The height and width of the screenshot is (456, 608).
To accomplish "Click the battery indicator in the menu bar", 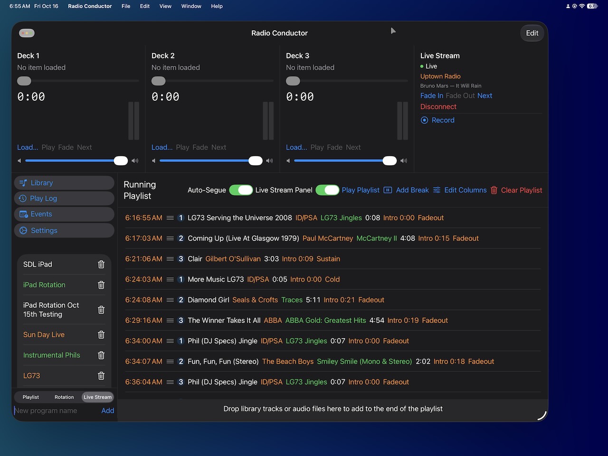I will pos(592,6).
